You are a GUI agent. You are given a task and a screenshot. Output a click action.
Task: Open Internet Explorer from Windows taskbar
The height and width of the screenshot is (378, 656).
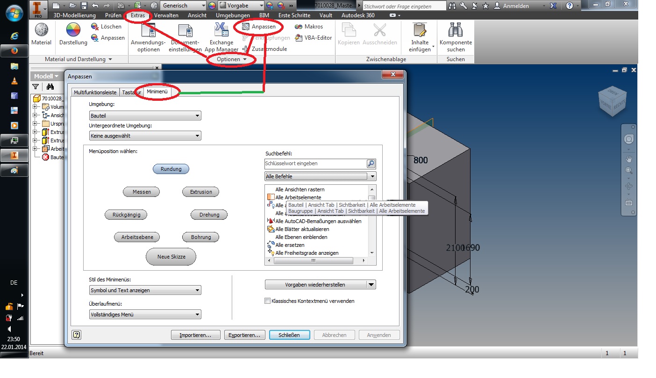[14, 36]
